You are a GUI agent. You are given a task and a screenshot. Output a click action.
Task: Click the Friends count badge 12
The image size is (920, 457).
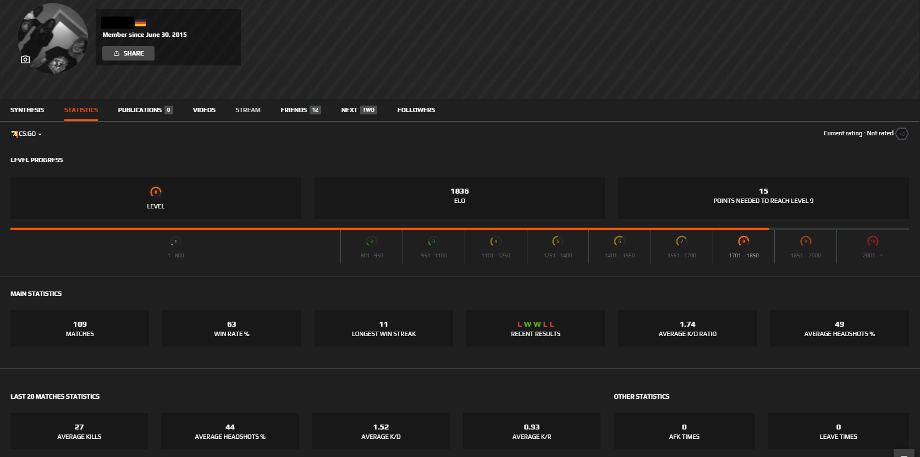(315, 110)
